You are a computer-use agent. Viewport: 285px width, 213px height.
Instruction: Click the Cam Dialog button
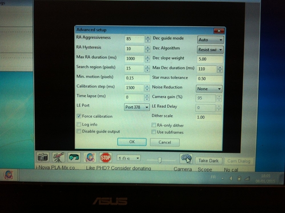[239, 161]
